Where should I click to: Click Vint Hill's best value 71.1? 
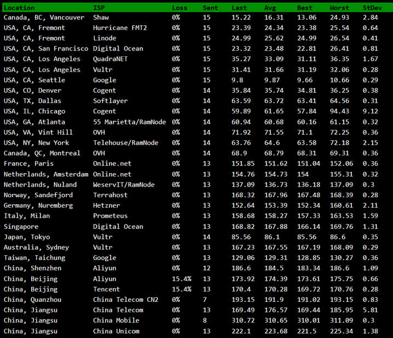point(305,133)
